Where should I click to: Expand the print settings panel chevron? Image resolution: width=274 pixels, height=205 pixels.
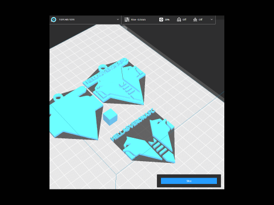[x=212, y=19]
